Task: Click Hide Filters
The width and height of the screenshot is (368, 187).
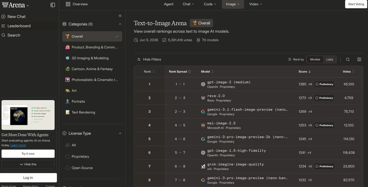Action: [149, 59]
